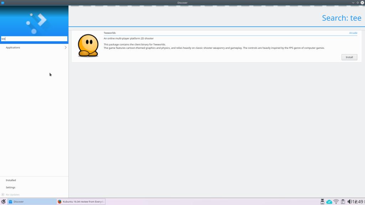Click the Teeworlds yellow character icon
The image size is (365, 205).
88,45
